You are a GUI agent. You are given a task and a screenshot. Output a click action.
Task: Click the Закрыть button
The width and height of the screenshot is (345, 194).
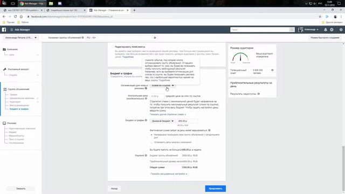pyautogui.click(x=21, y=189)
